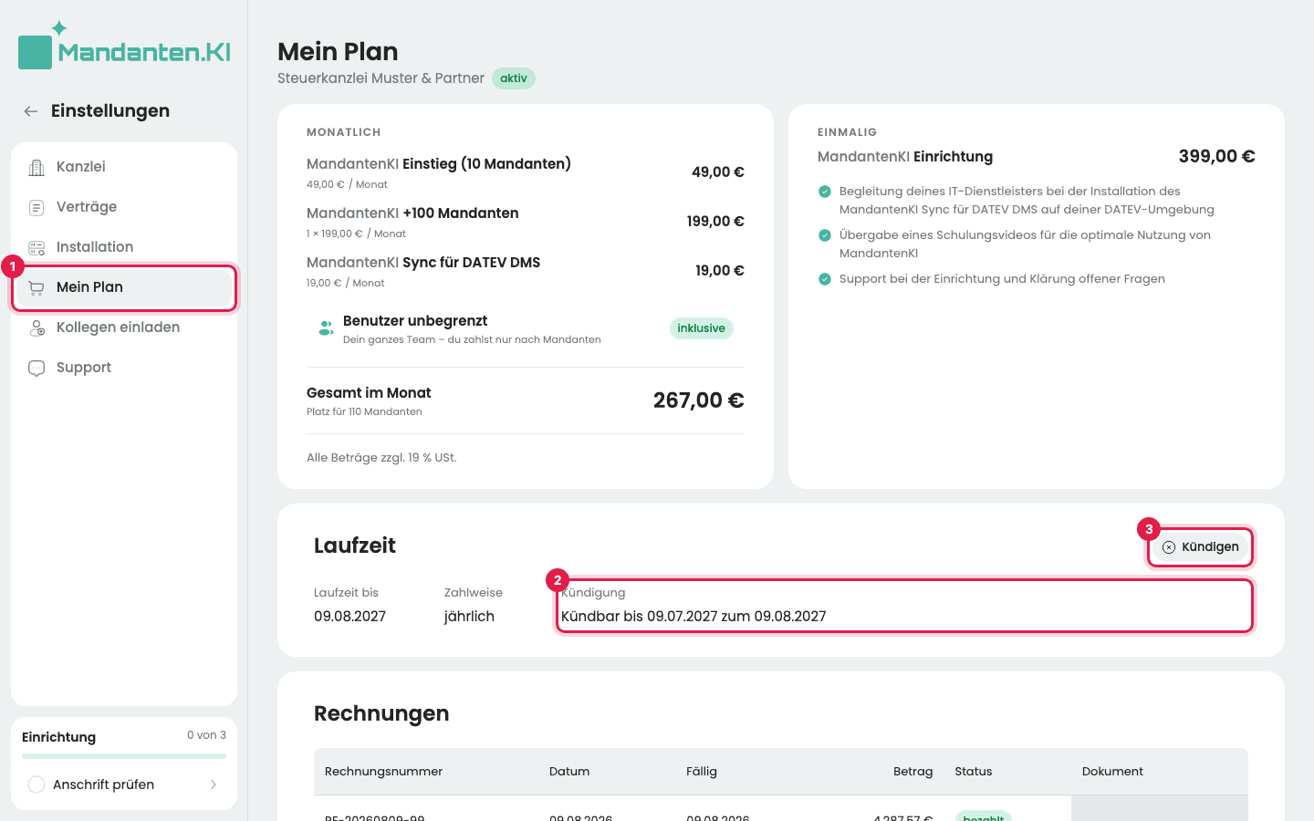This screenshot has width=1314, height=821.
Task: Click the aktiv status badge
Action: tap(514, 78)
